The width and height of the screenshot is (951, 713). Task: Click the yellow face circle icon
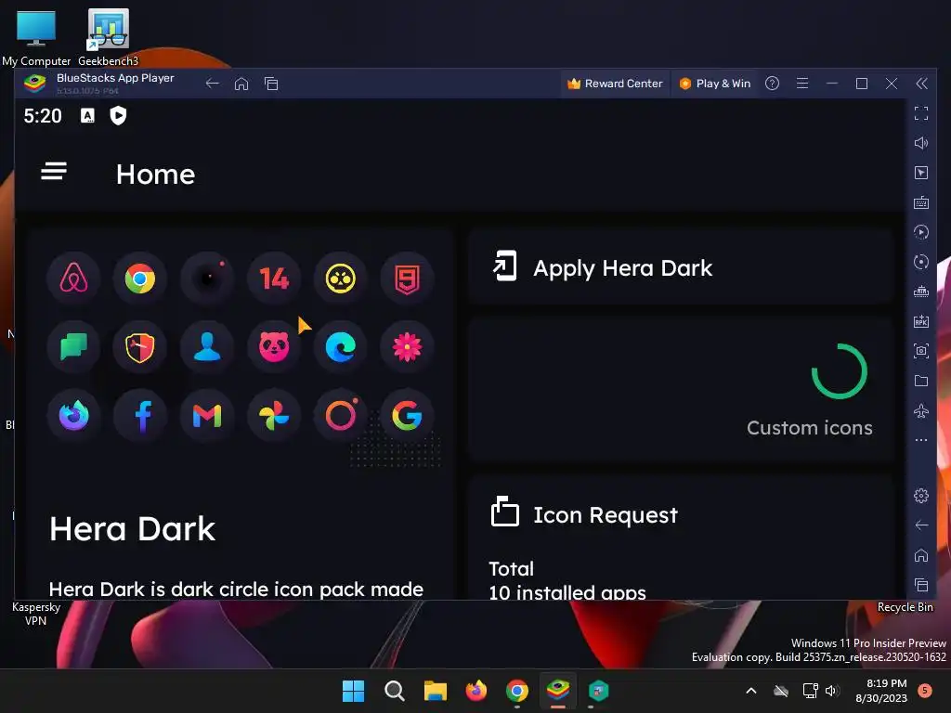click(340, 279)
